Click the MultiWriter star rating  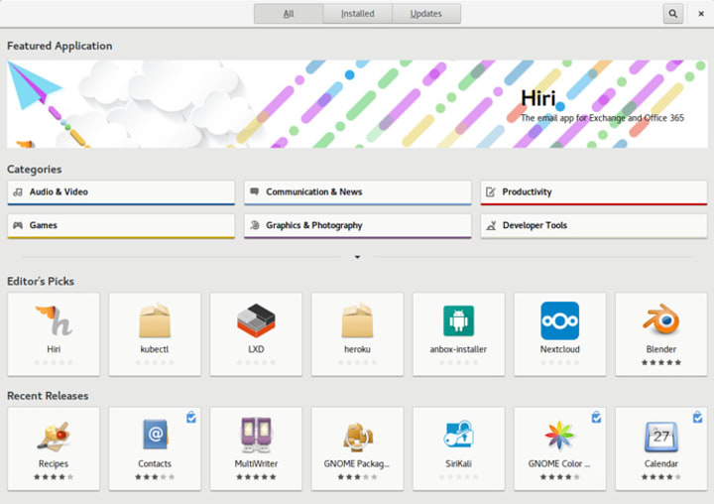coord(256,477)
